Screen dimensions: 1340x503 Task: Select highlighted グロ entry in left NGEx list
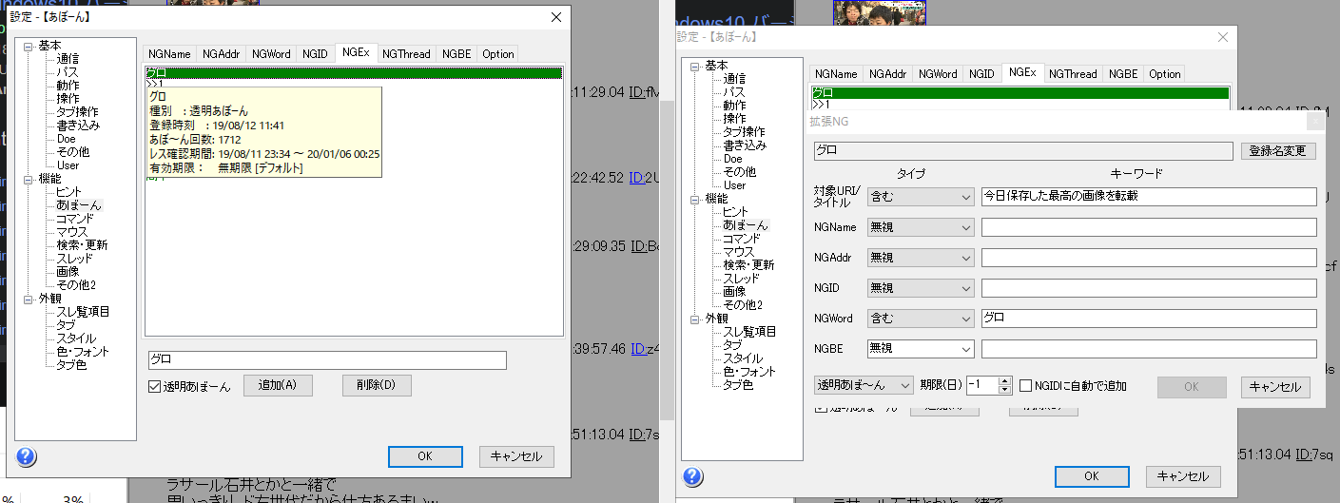point(354,72)
